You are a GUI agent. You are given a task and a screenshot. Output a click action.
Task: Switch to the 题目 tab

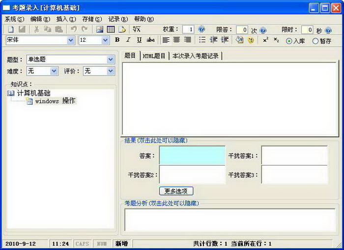coord(130,56)
